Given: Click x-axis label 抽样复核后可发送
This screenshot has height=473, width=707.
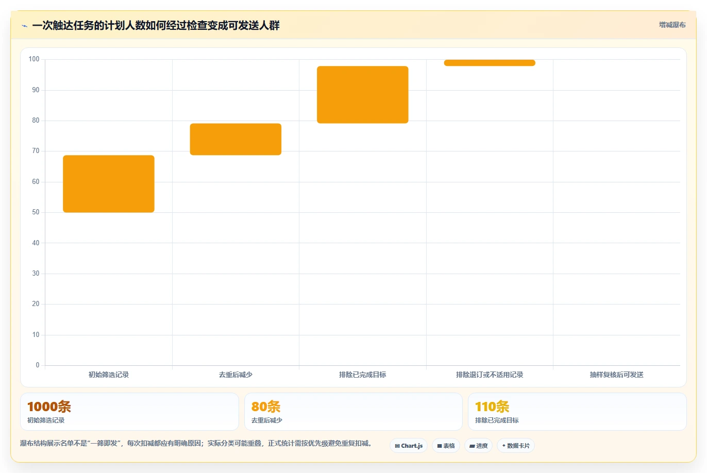Looking at the screenshot, I should [617, 375].
